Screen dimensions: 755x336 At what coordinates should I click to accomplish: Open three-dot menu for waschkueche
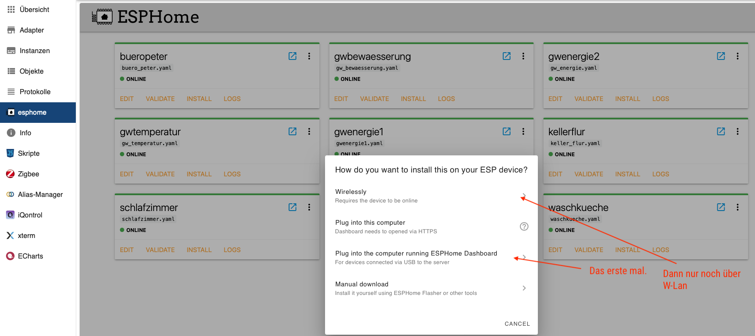coord(737,207)
